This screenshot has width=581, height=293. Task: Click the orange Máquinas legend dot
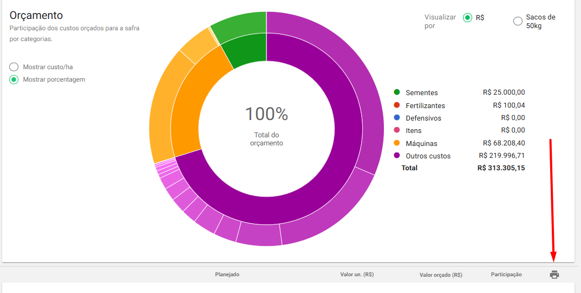tap(397, 143)
